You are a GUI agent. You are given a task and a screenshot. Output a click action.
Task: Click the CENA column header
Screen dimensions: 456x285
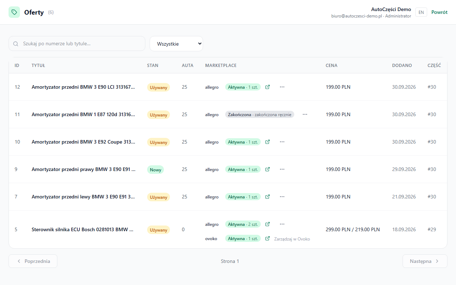click(331, 66)
